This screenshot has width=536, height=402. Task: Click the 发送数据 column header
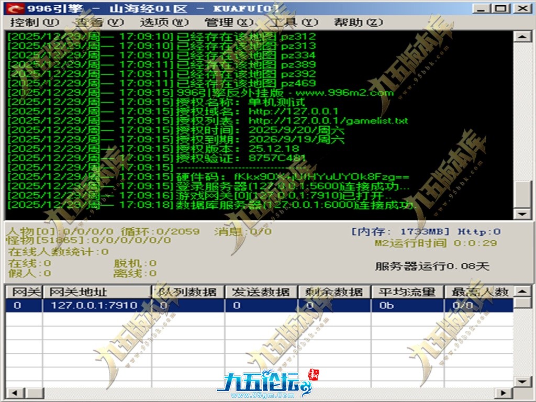click(x=261, y=292)
